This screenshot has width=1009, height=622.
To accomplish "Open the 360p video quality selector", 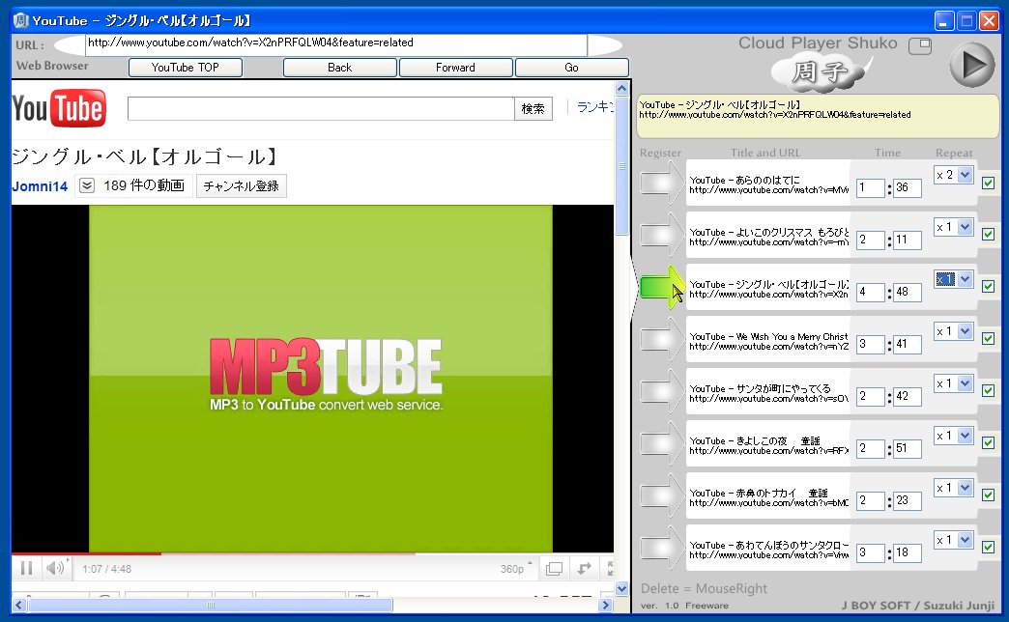I will (x=514, y=569).
